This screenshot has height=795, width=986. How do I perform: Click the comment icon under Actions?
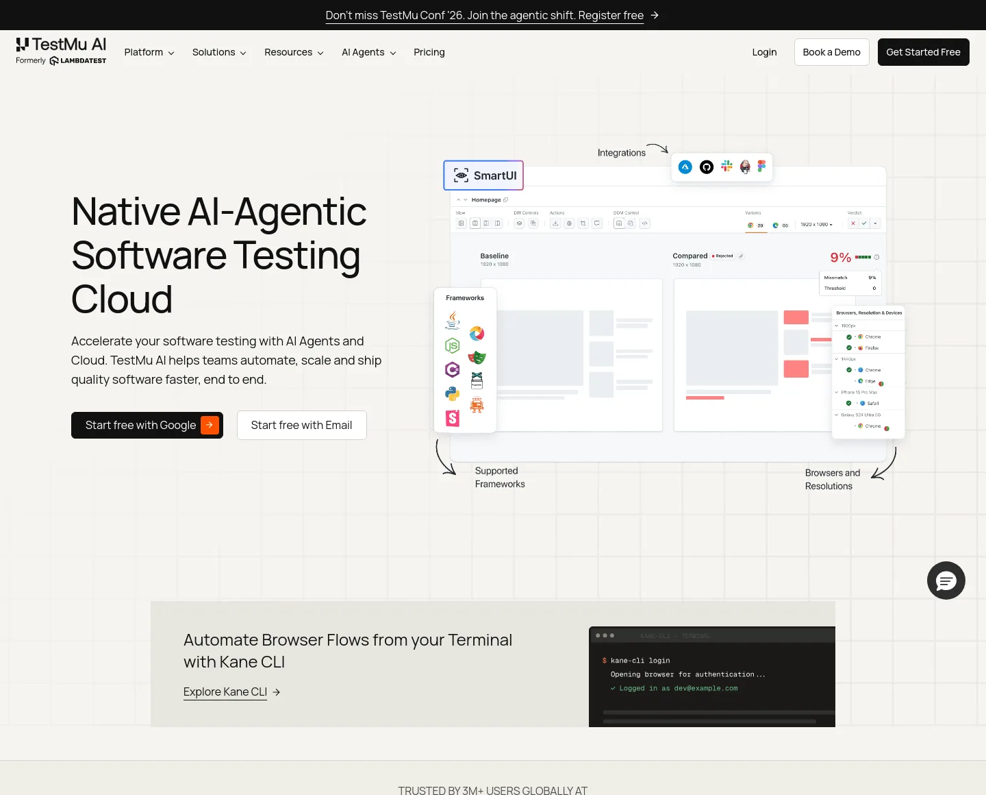tap(597, 223)
